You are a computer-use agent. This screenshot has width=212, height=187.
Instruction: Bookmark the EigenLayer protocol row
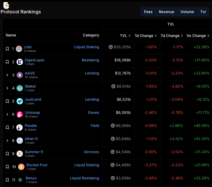pos(7,62)
